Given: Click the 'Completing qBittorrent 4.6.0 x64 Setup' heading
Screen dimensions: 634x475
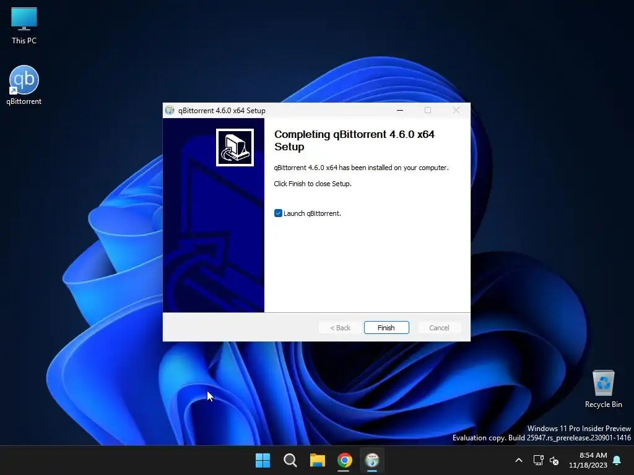Looking at the screenshot, I should coord(354,140).
